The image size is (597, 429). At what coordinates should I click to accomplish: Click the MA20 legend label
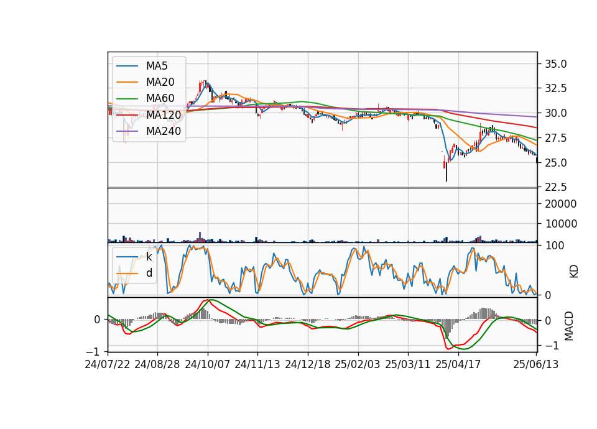[160, 82]
